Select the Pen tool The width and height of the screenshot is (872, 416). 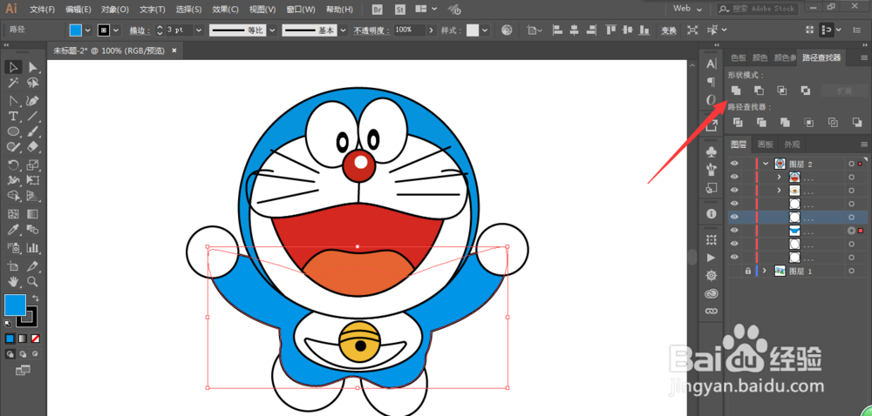33,101
